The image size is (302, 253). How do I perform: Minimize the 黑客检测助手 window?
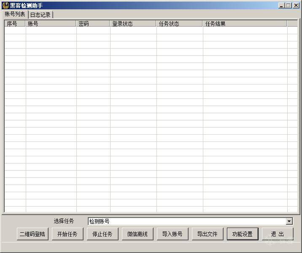(281, 5)
